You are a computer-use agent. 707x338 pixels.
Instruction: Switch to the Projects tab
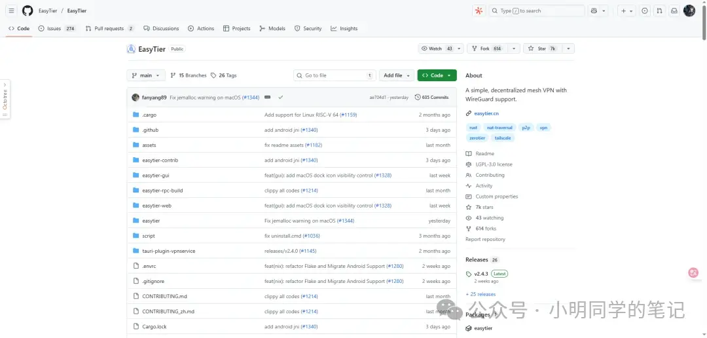(x=237, y=28)
